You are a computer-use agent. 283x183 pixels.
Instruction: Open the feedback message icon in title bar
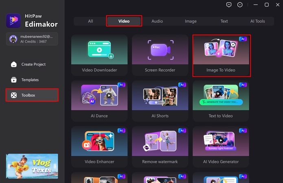coord(229,5)
